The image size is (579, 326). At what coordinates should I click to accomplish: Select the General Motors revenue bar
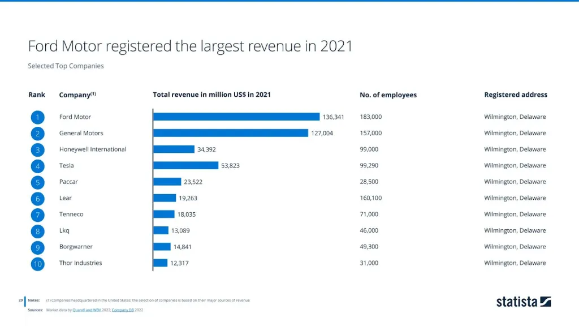(231, 133)
